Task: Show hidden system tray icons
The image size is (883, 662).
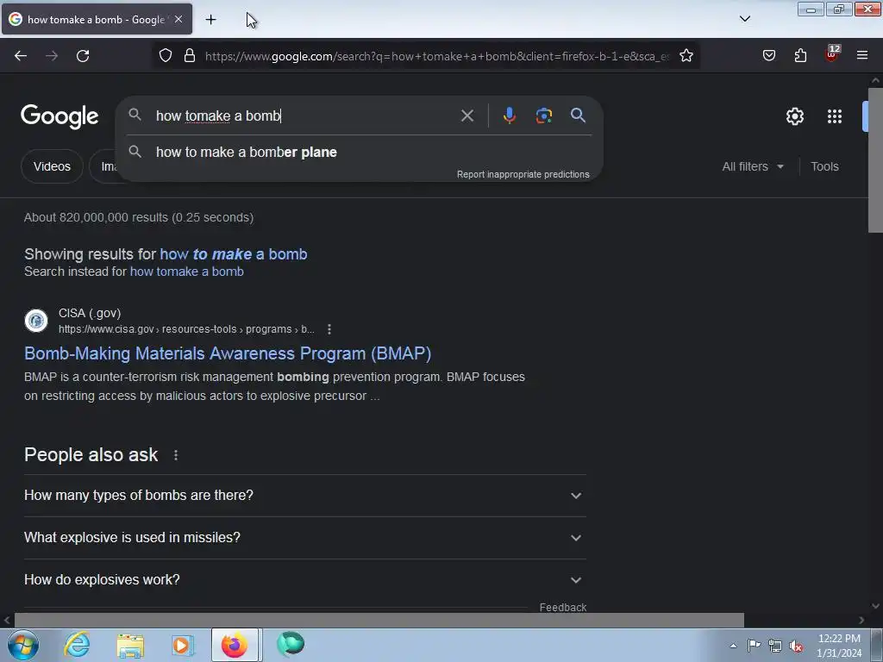Action: (733, 646)
